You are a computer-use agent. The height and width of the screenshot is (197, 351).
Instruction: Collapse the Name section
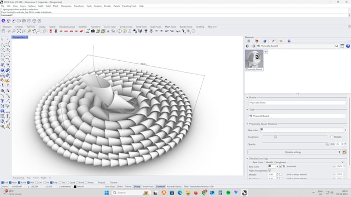pos(247,98)
